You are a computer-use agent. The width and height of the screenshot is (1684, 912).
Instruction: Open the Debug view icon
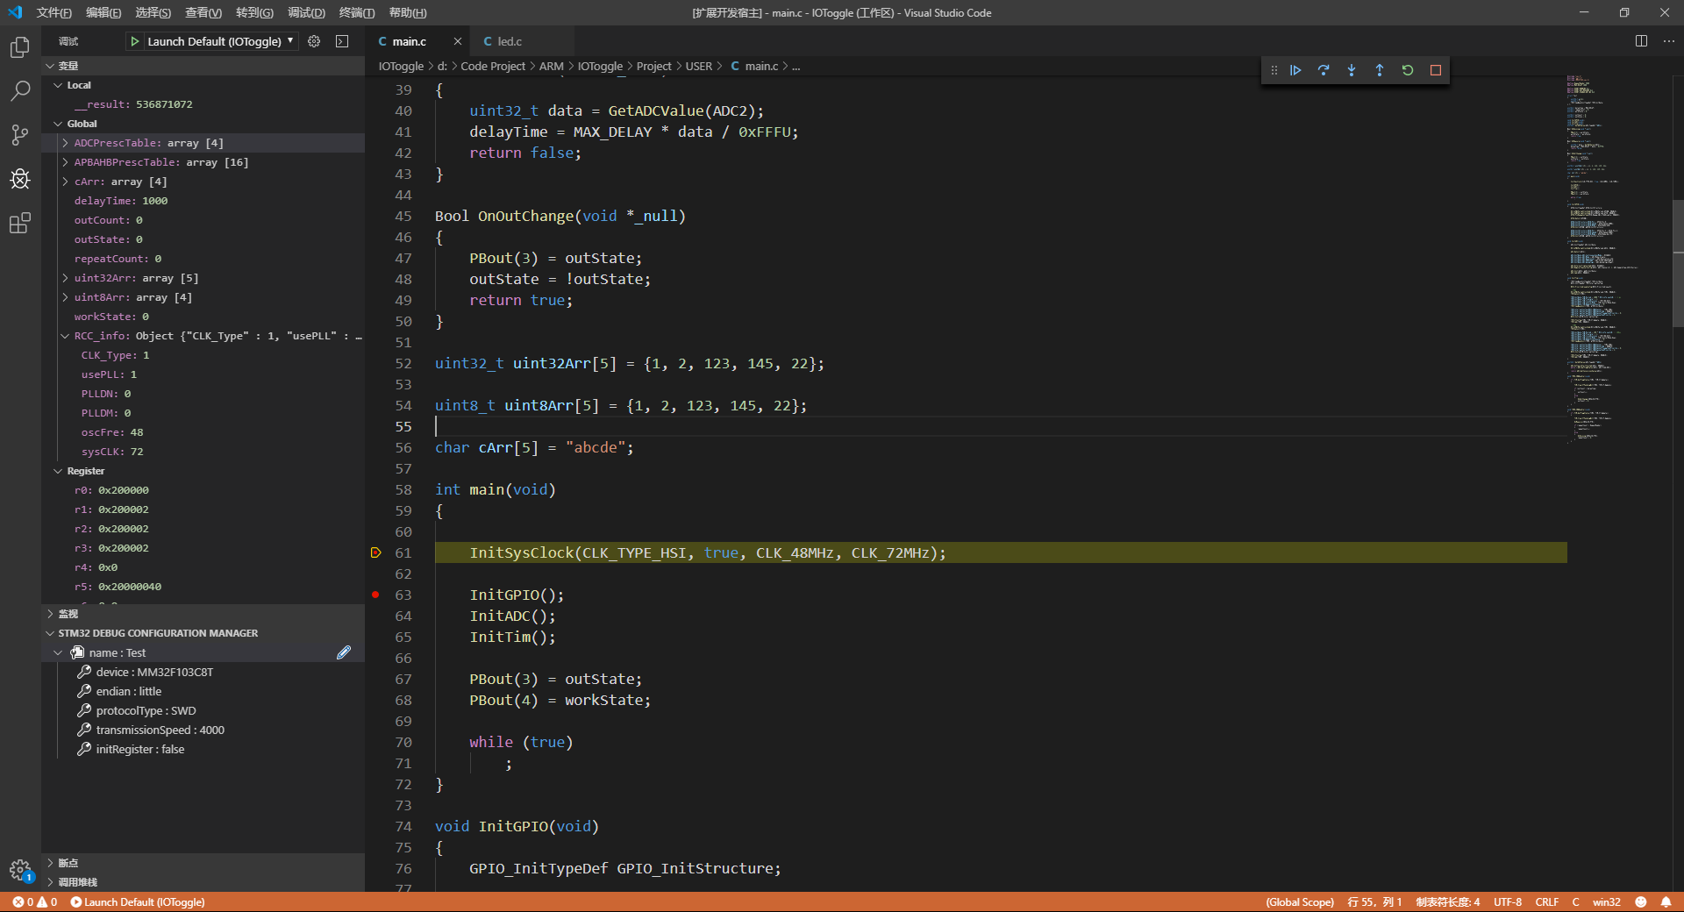pyautogui.click(x=20, y=179)
